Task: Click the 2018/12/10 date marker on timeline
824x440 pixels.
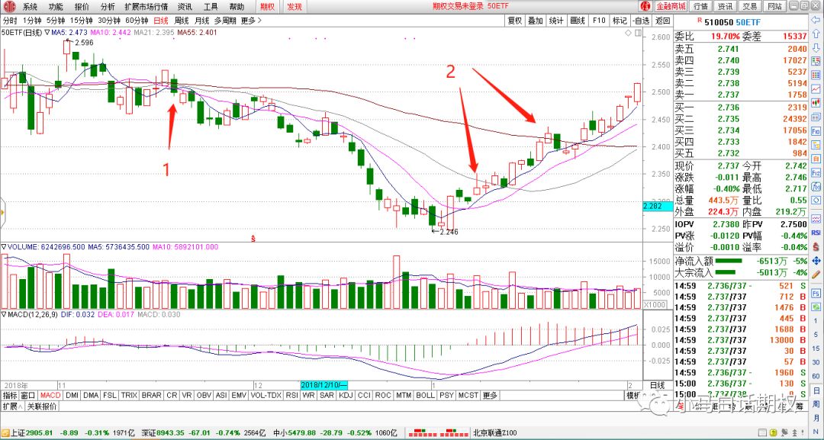Action: (x=324, y=384)
